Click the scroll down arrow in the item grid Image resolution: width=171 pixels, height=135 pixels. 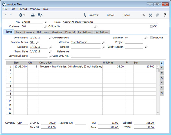point(158,113)
